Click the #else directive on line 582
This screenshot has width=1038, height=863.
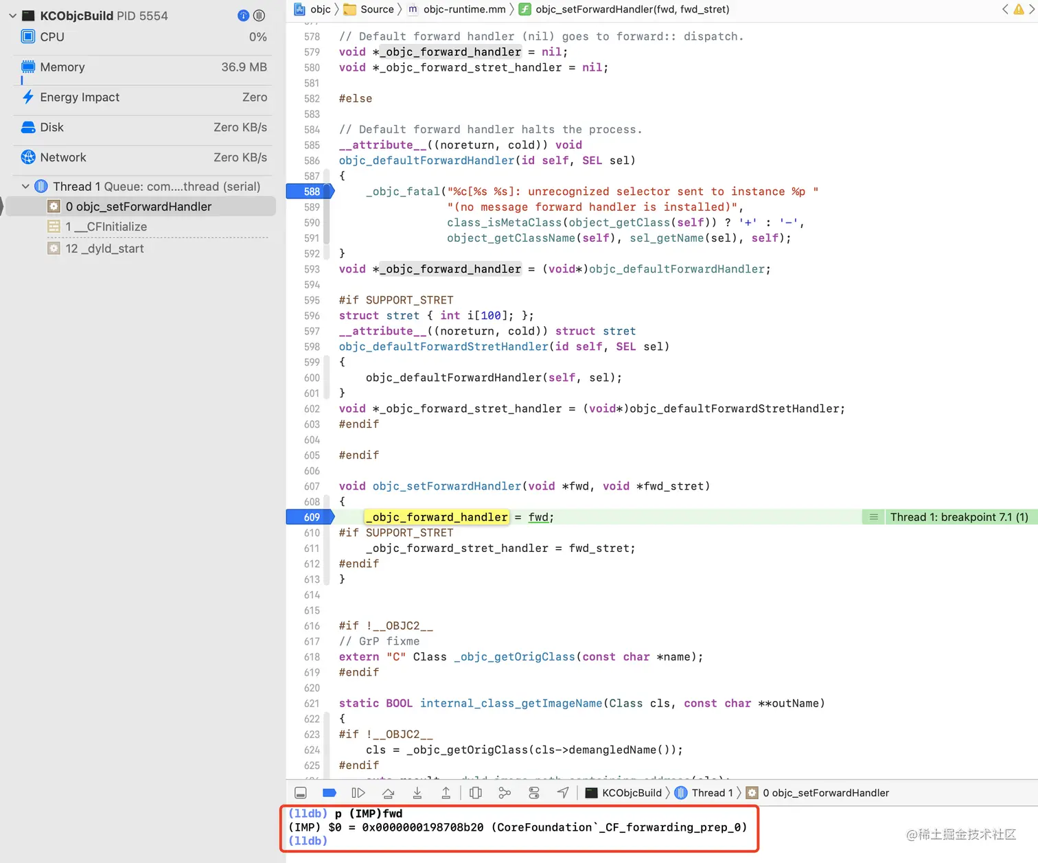click(x=356, y=99)
